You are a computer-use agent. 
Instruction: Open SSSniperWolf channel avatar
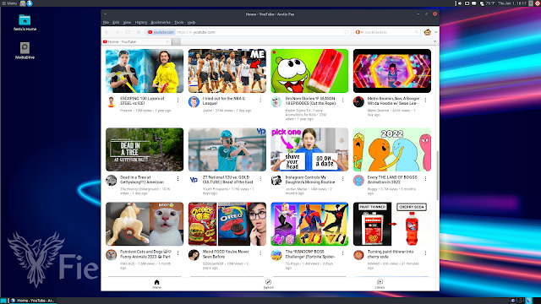[x=194, y=255]
